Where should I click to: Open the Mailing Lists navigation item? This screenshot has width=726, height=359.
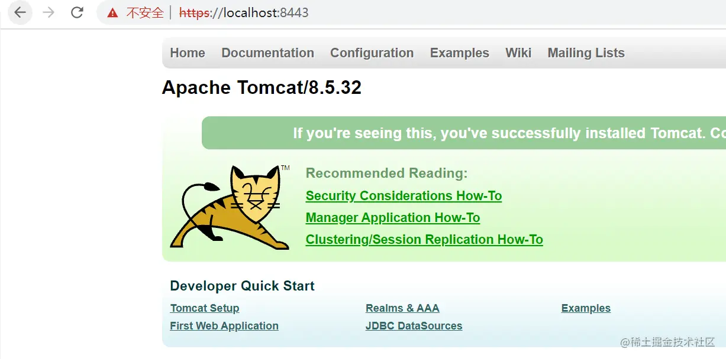(x=586, y=53)
